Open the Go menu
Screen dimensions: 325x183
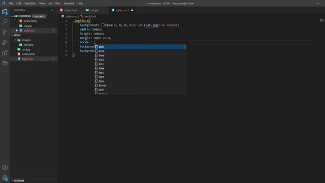point(50,4)
